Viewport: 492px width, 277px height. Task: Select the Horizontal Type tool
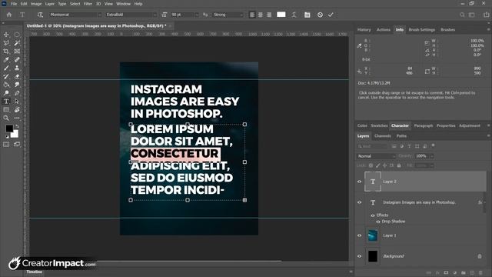tap(6, 101)
